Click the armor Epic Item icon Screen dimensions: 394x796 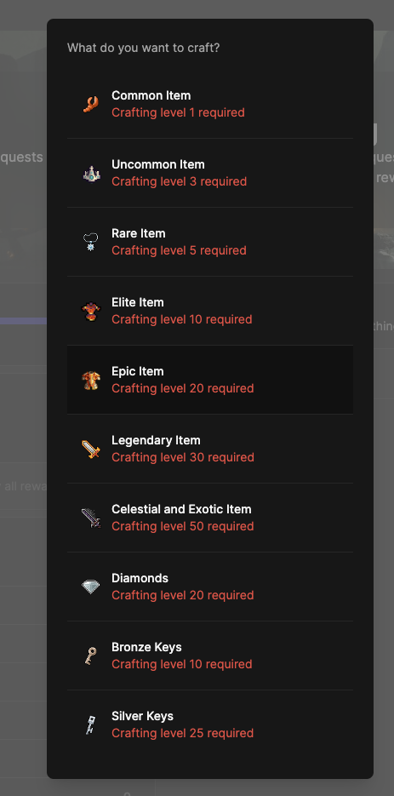tap(91, 381)
